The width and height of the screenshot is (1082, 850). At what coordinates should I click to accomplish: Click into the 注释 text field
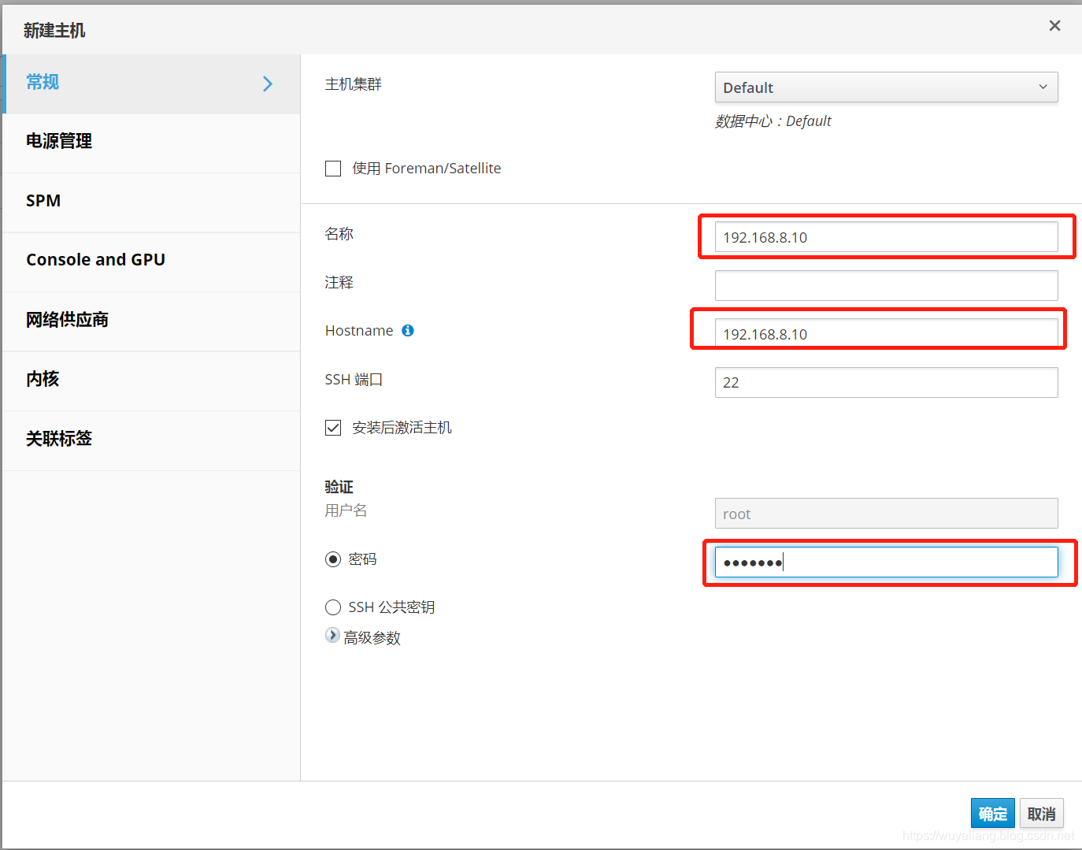pos(886,285)
